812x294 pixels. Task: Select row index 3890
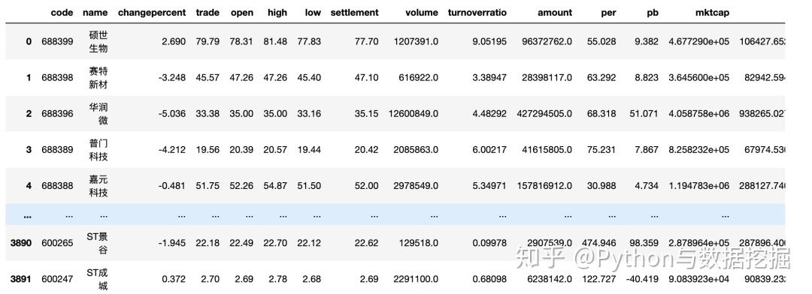[21, 243]
